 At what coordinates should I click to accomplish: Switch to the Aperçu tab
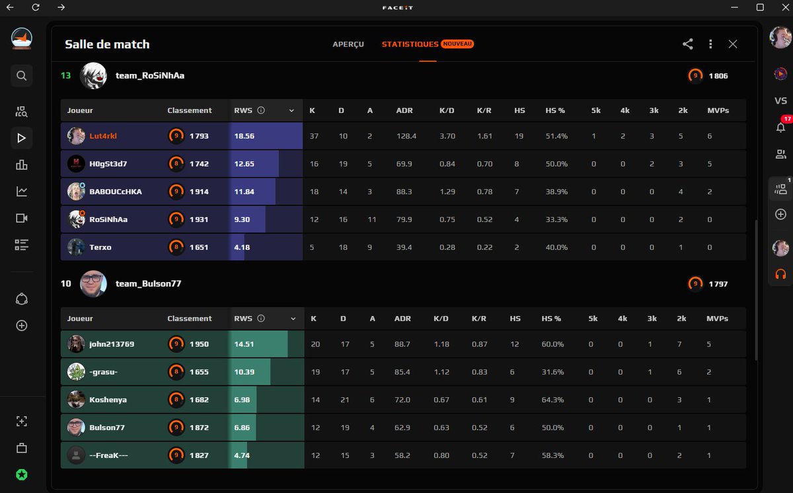coord(348,44)
